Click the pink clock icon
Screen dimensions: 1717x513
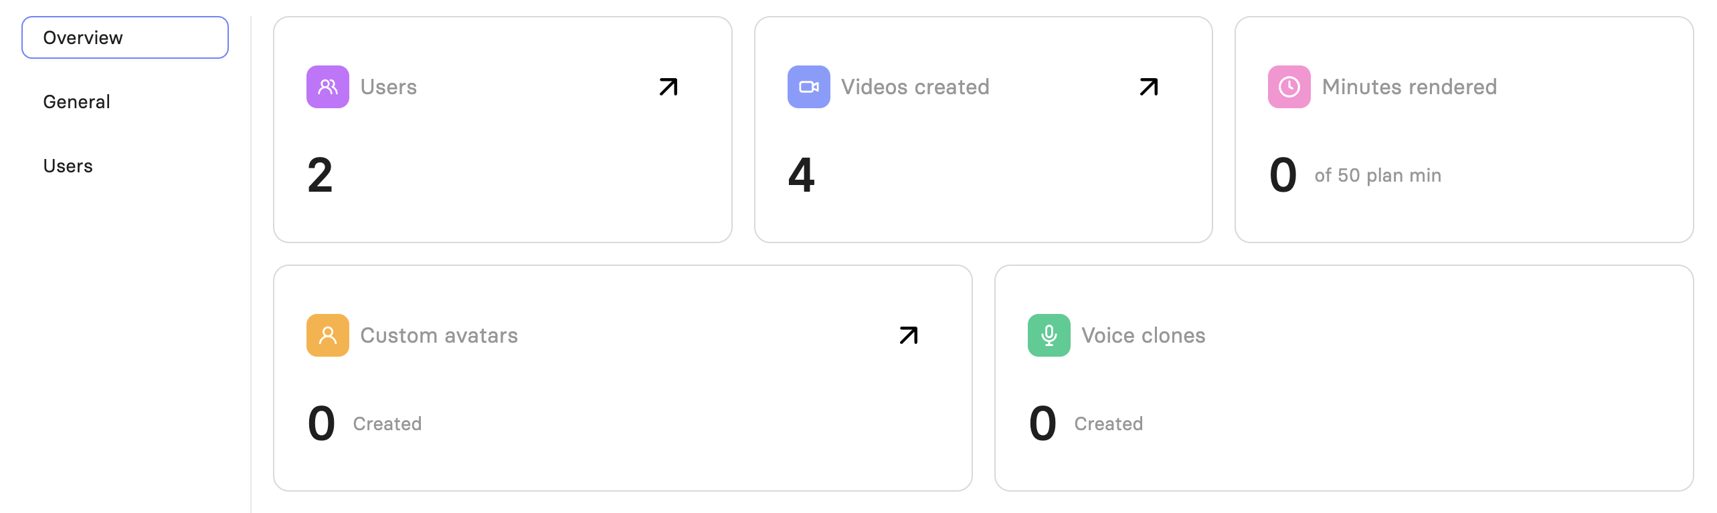[x=1289, y=87]
